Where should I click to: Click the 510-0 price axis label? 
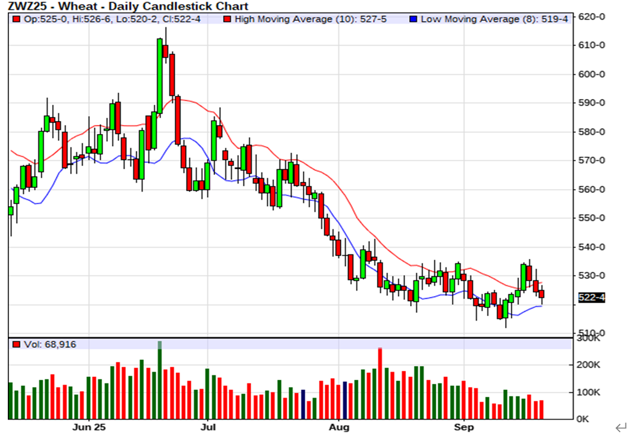pyautogui.click(x=592, y=333)
